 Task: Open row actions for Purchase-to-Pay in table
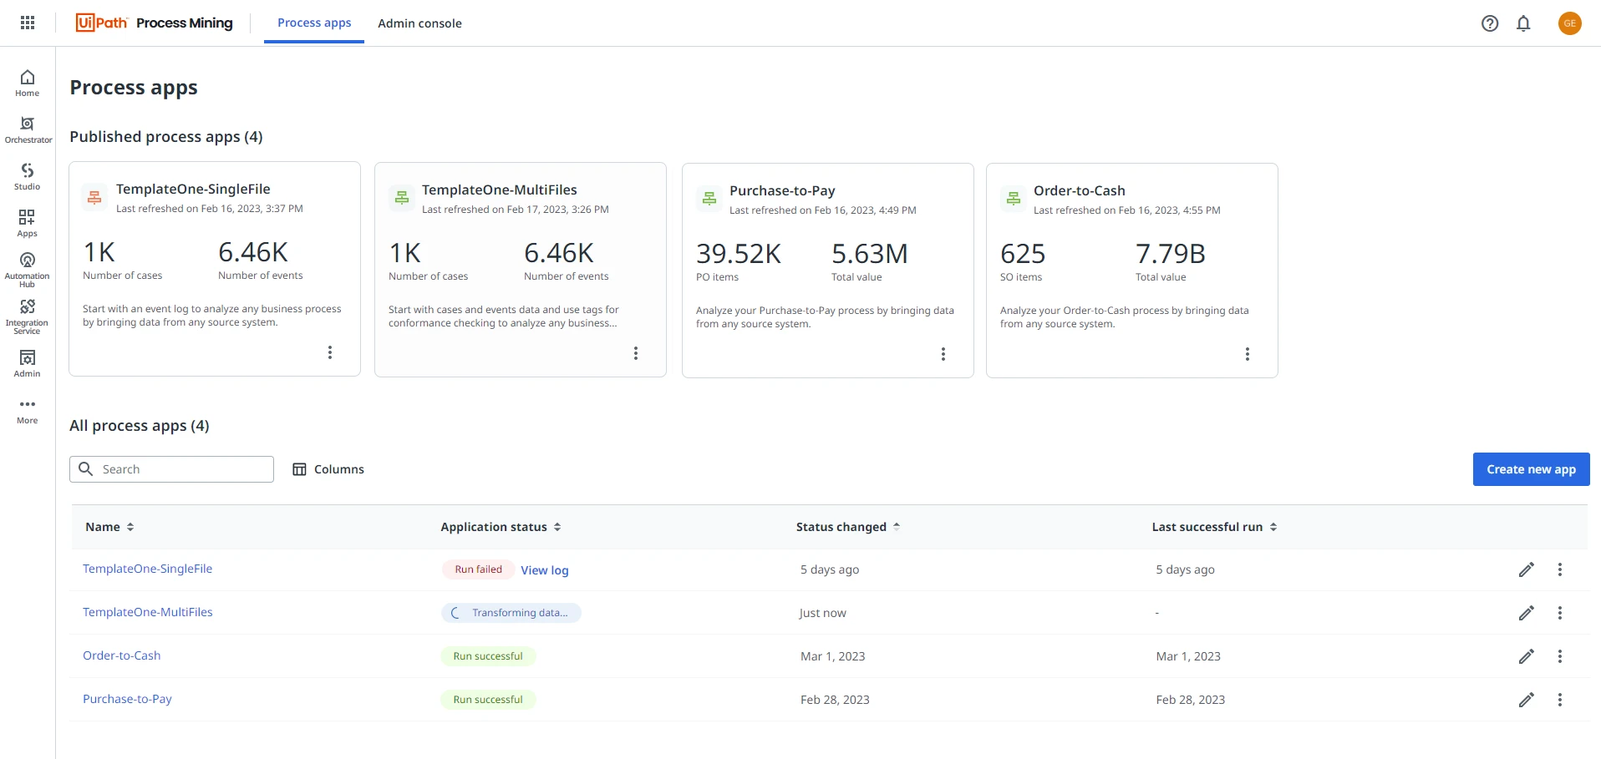coord(1560,700)
